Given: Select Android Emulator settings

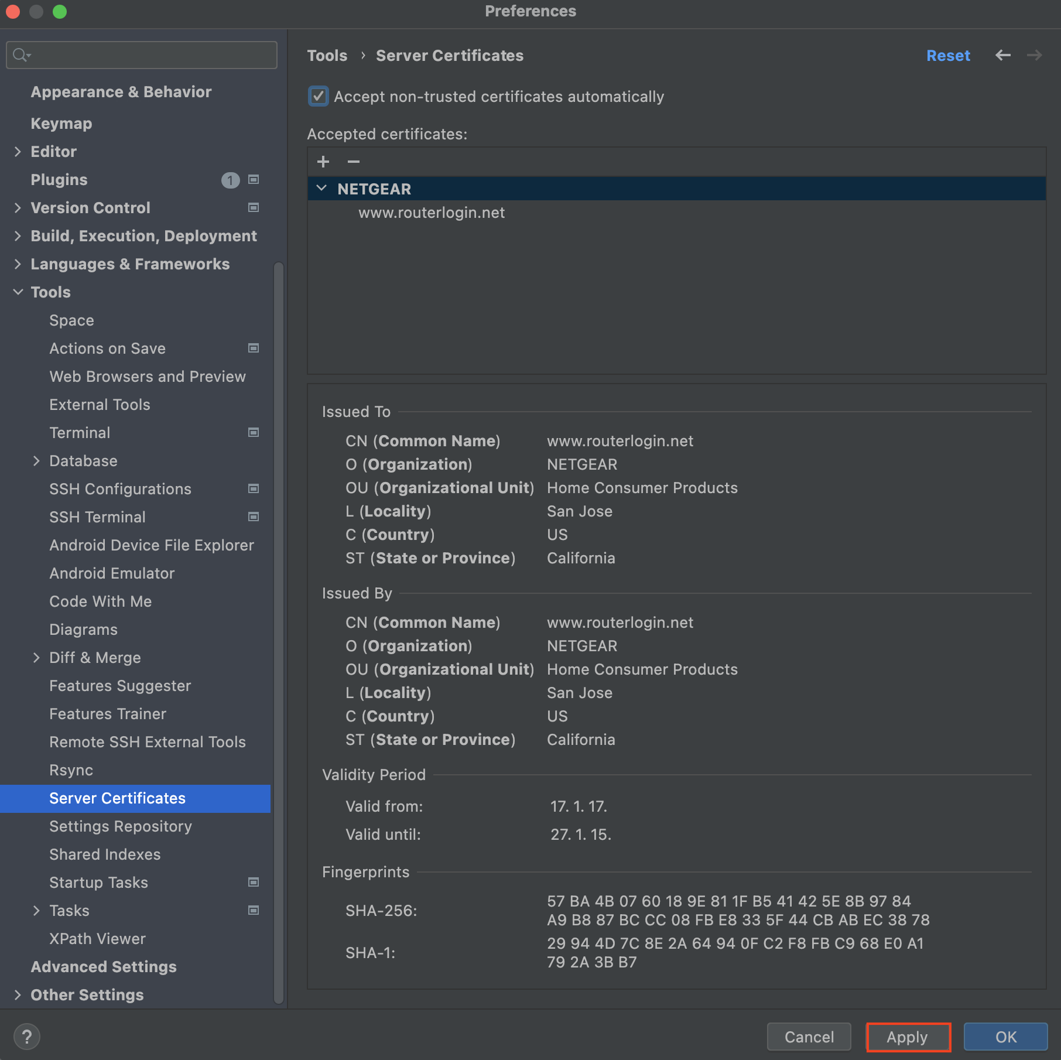Looking at the screenshot, I should click(x=112, y=573).
